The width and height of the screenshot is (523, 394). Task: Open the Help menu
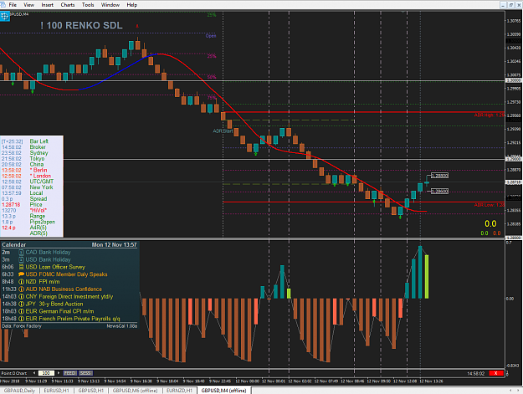[131, 5]
